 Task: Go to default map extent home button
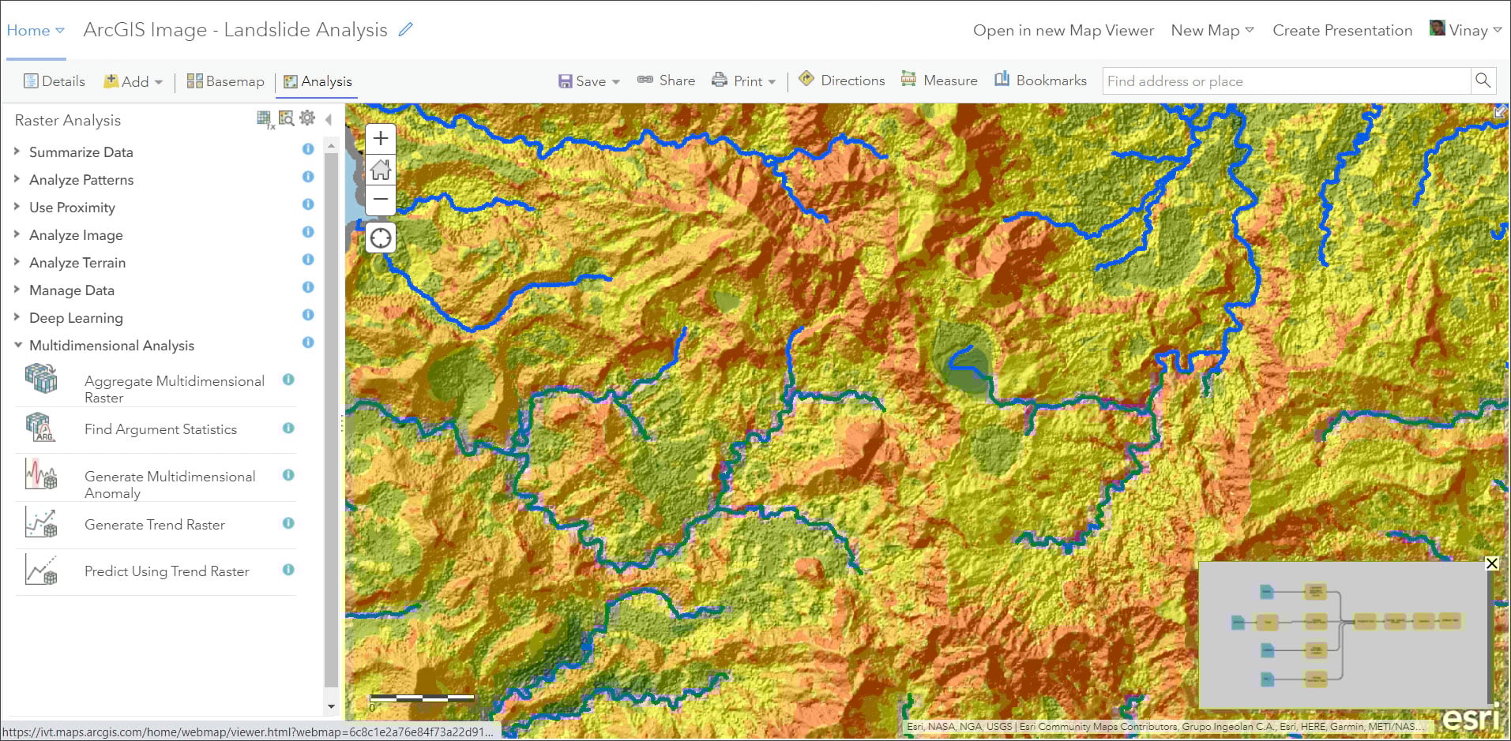tap(381, 169)
